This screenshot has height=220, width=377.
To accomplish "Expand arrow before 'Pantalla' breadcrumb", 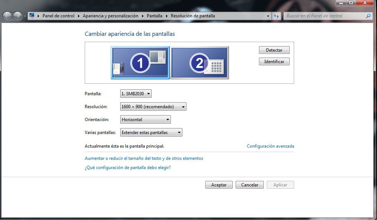I will (x=142, y=16).
